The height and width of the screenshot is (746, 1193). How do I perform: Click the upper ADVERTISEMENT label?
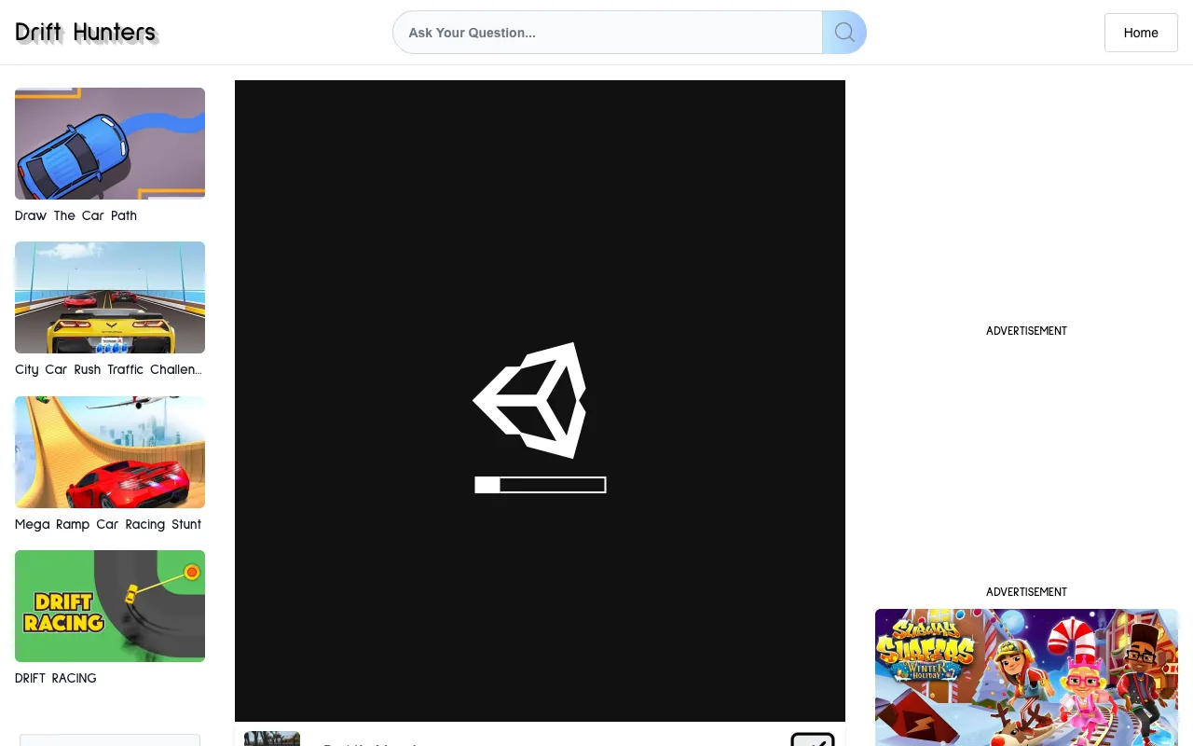coord(1026,331)
